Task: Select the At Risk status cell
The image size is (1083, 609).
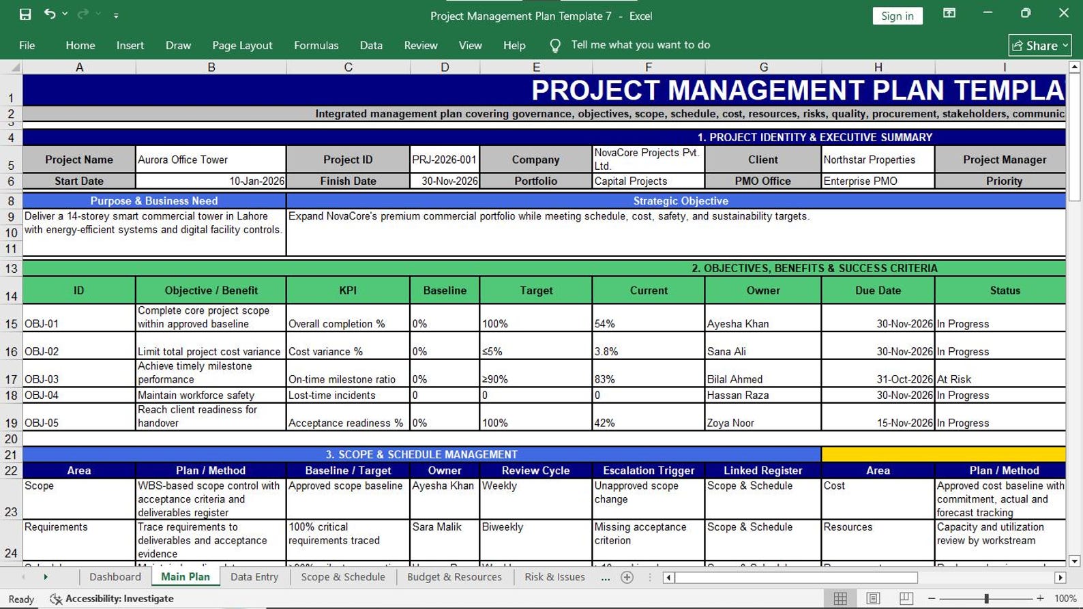Action: pyautogui.click(x=1000, y=373)
